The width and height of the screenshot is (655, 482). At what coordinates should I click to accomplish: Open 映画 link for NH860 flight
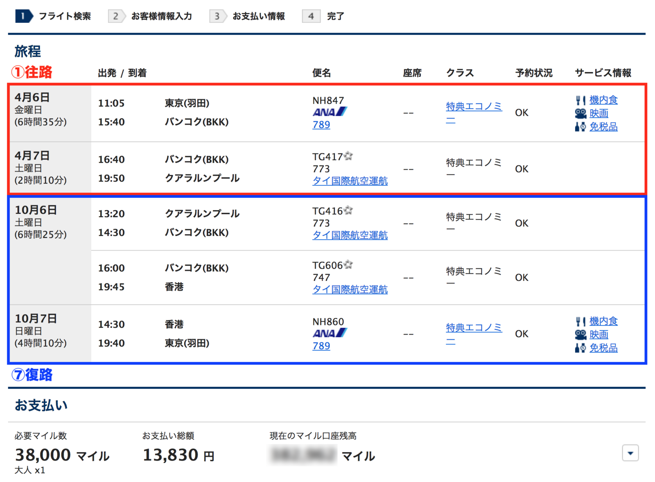(599, 334)
